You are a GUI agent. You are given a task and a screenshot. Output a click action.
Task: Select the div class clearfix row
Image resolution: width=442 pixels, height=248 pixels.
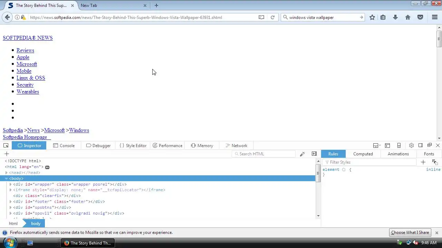pos(157,196)
